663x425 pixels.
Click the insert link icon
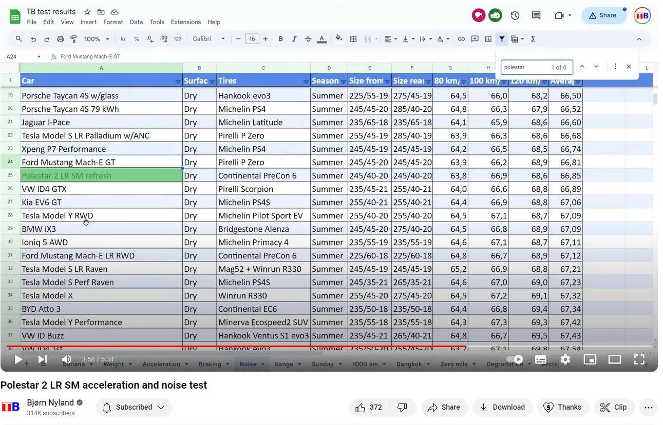click(x=461, y=39)
